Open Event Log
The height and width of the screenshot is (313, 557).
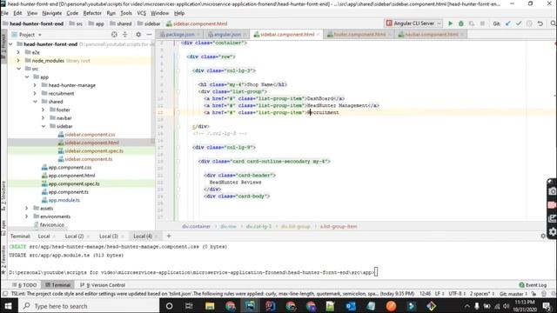tap(533, 285)
